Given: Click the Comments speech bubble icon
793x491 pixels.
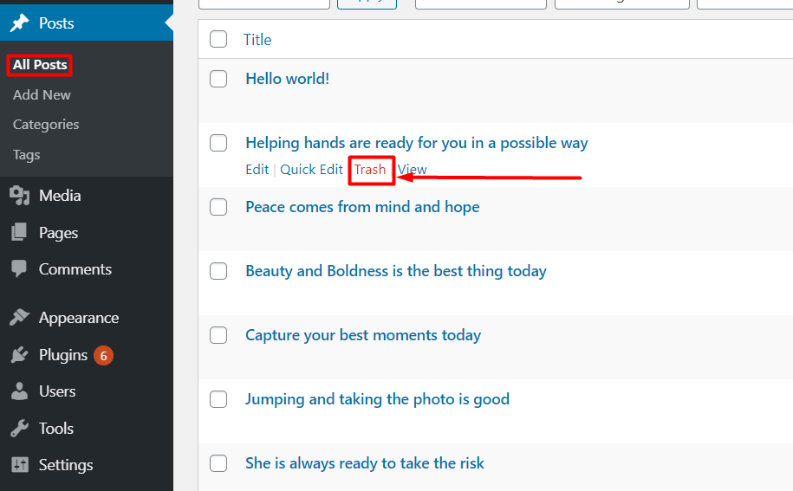Looking at the screenshot, I should click(x=19, y=268).
